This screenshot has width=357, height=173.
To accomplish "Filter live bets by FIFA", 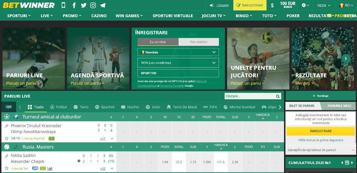I will coord(210,107).
